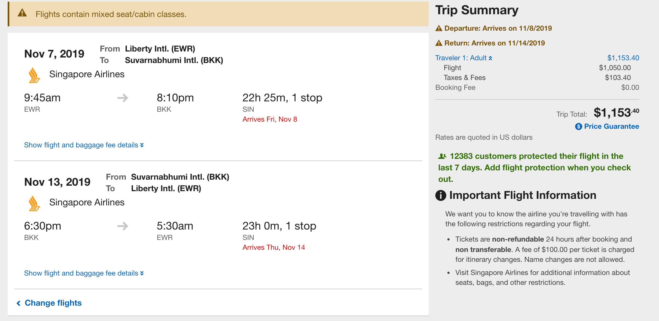Click the customers protected people icon
This screenshot has height=321, width=659.
pos(442,156)
